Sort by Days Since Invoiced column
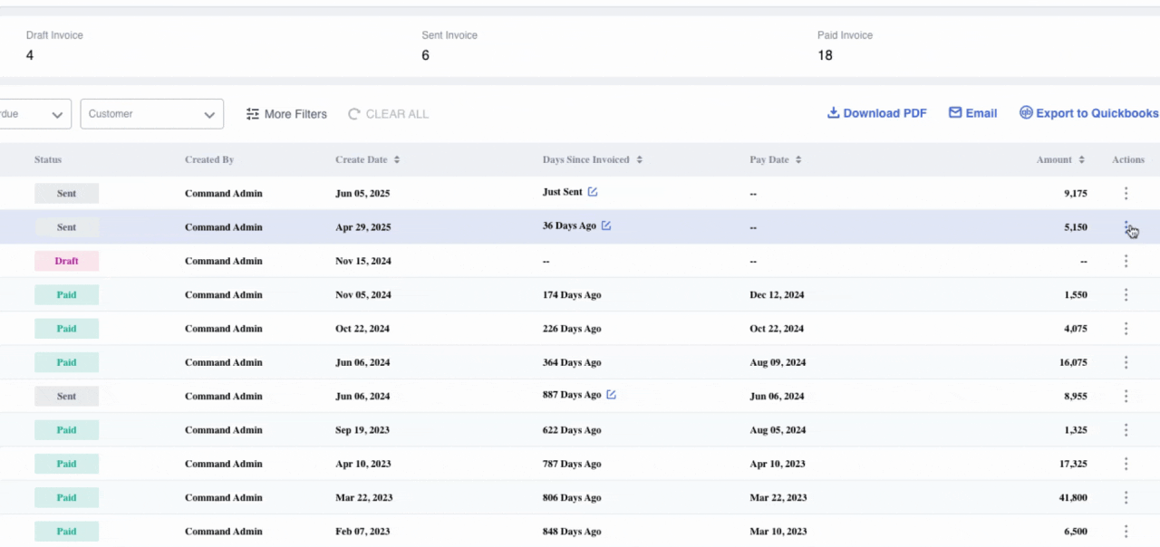 (639, 160)
